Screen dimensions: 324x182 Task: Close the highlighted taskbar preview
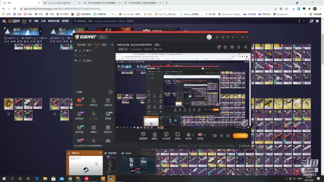point(100,153)
